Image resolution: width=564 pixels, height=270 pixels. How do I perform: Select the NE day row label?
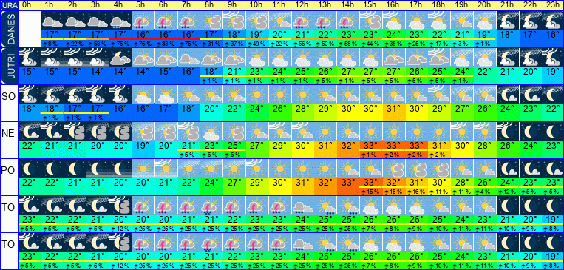pos(8,134)
